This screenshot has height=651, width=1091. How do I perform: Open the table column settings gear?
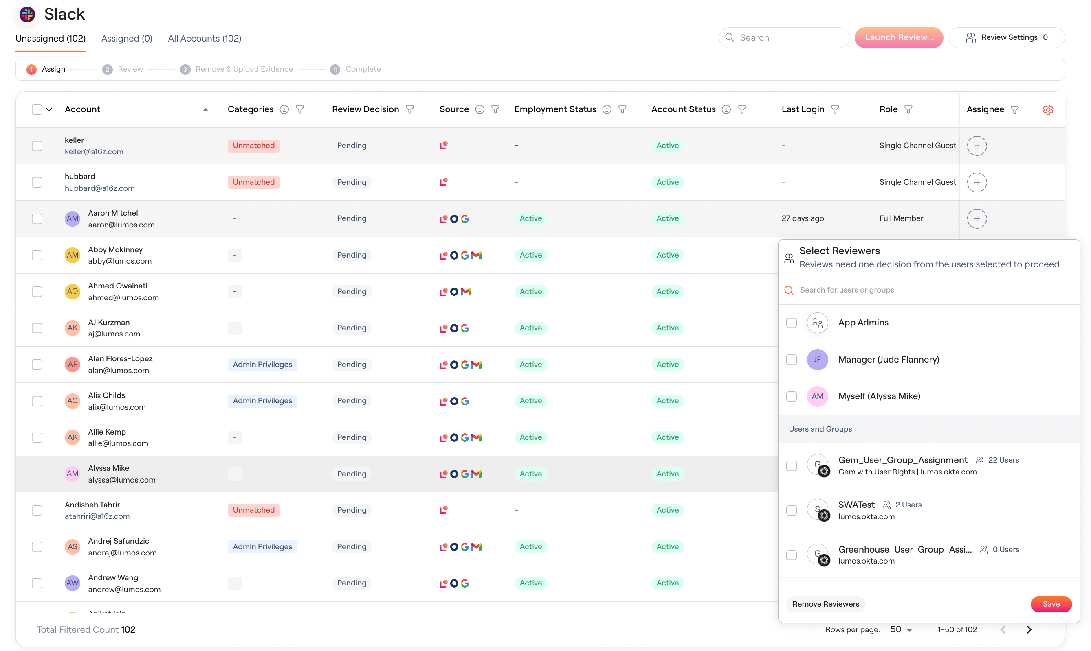coord(1048,110)
